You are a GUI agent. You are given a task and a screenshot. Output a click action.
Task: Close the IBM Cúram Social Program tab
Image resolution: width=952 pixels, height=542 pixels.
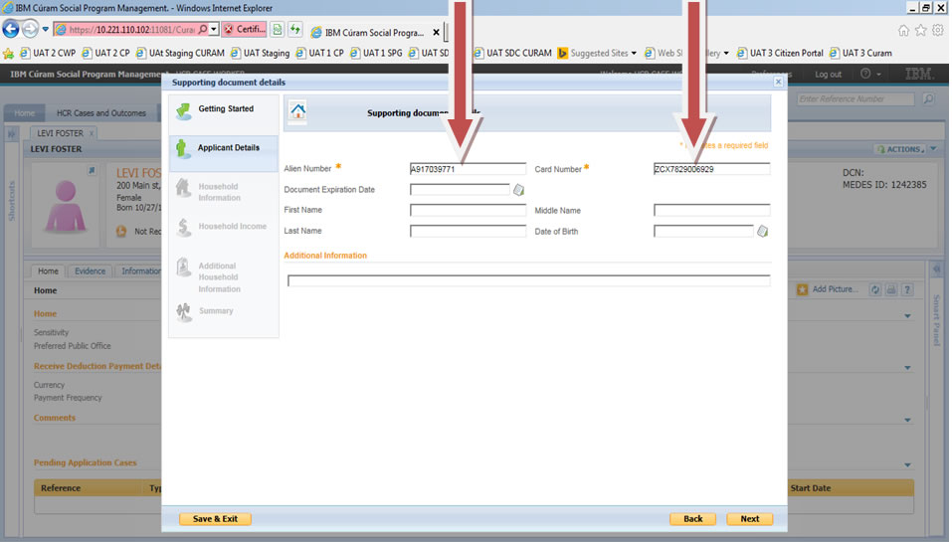[x=436, y=32]
